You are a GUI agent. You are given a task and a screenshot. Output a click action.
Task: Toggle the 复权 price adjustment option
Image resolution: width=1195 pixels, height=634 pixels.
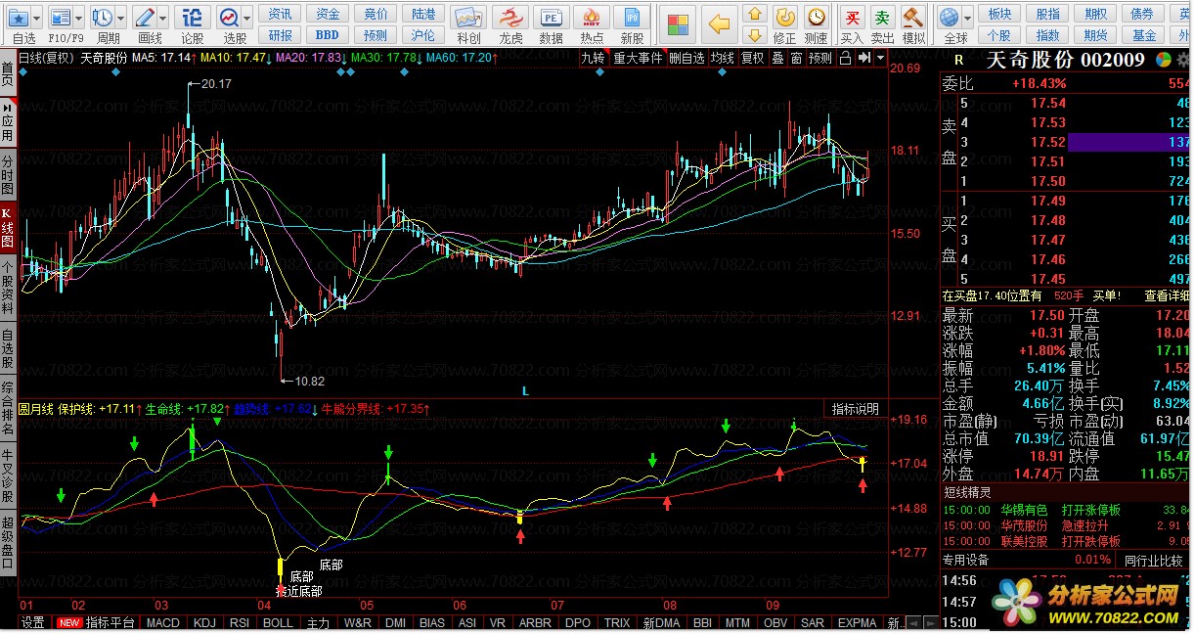click(x=752, y=59)
